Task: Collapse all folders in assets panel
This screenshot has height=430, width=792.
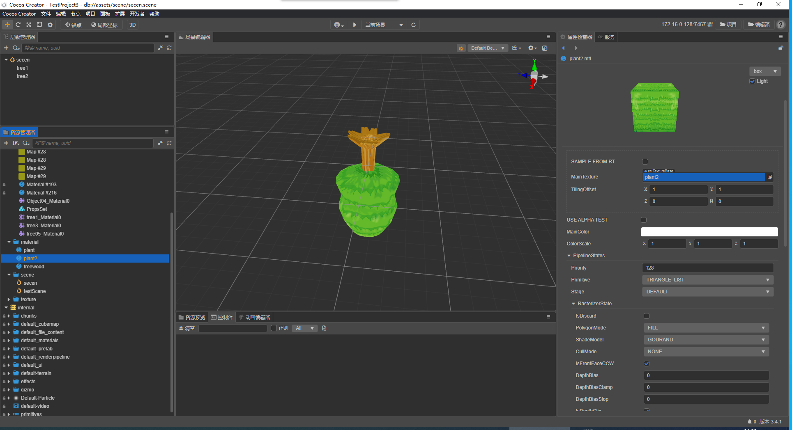Action: 160,143
